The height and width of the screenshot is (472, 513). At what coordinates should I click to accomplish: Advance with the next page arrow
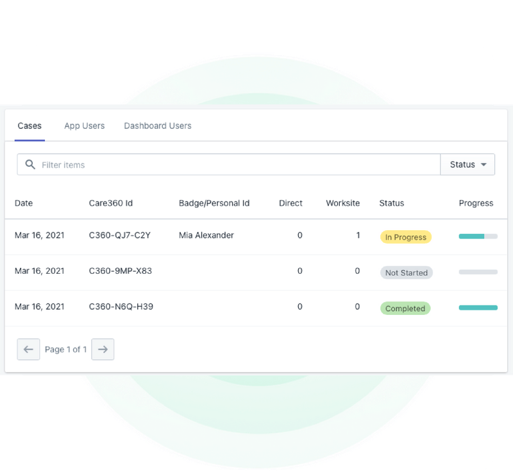[103, 350]
